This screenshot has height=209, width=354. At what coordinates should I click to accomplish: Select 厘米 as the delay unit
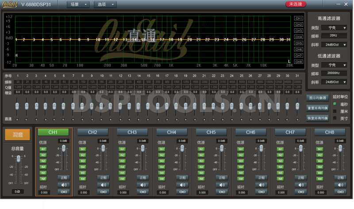[335, 111]
